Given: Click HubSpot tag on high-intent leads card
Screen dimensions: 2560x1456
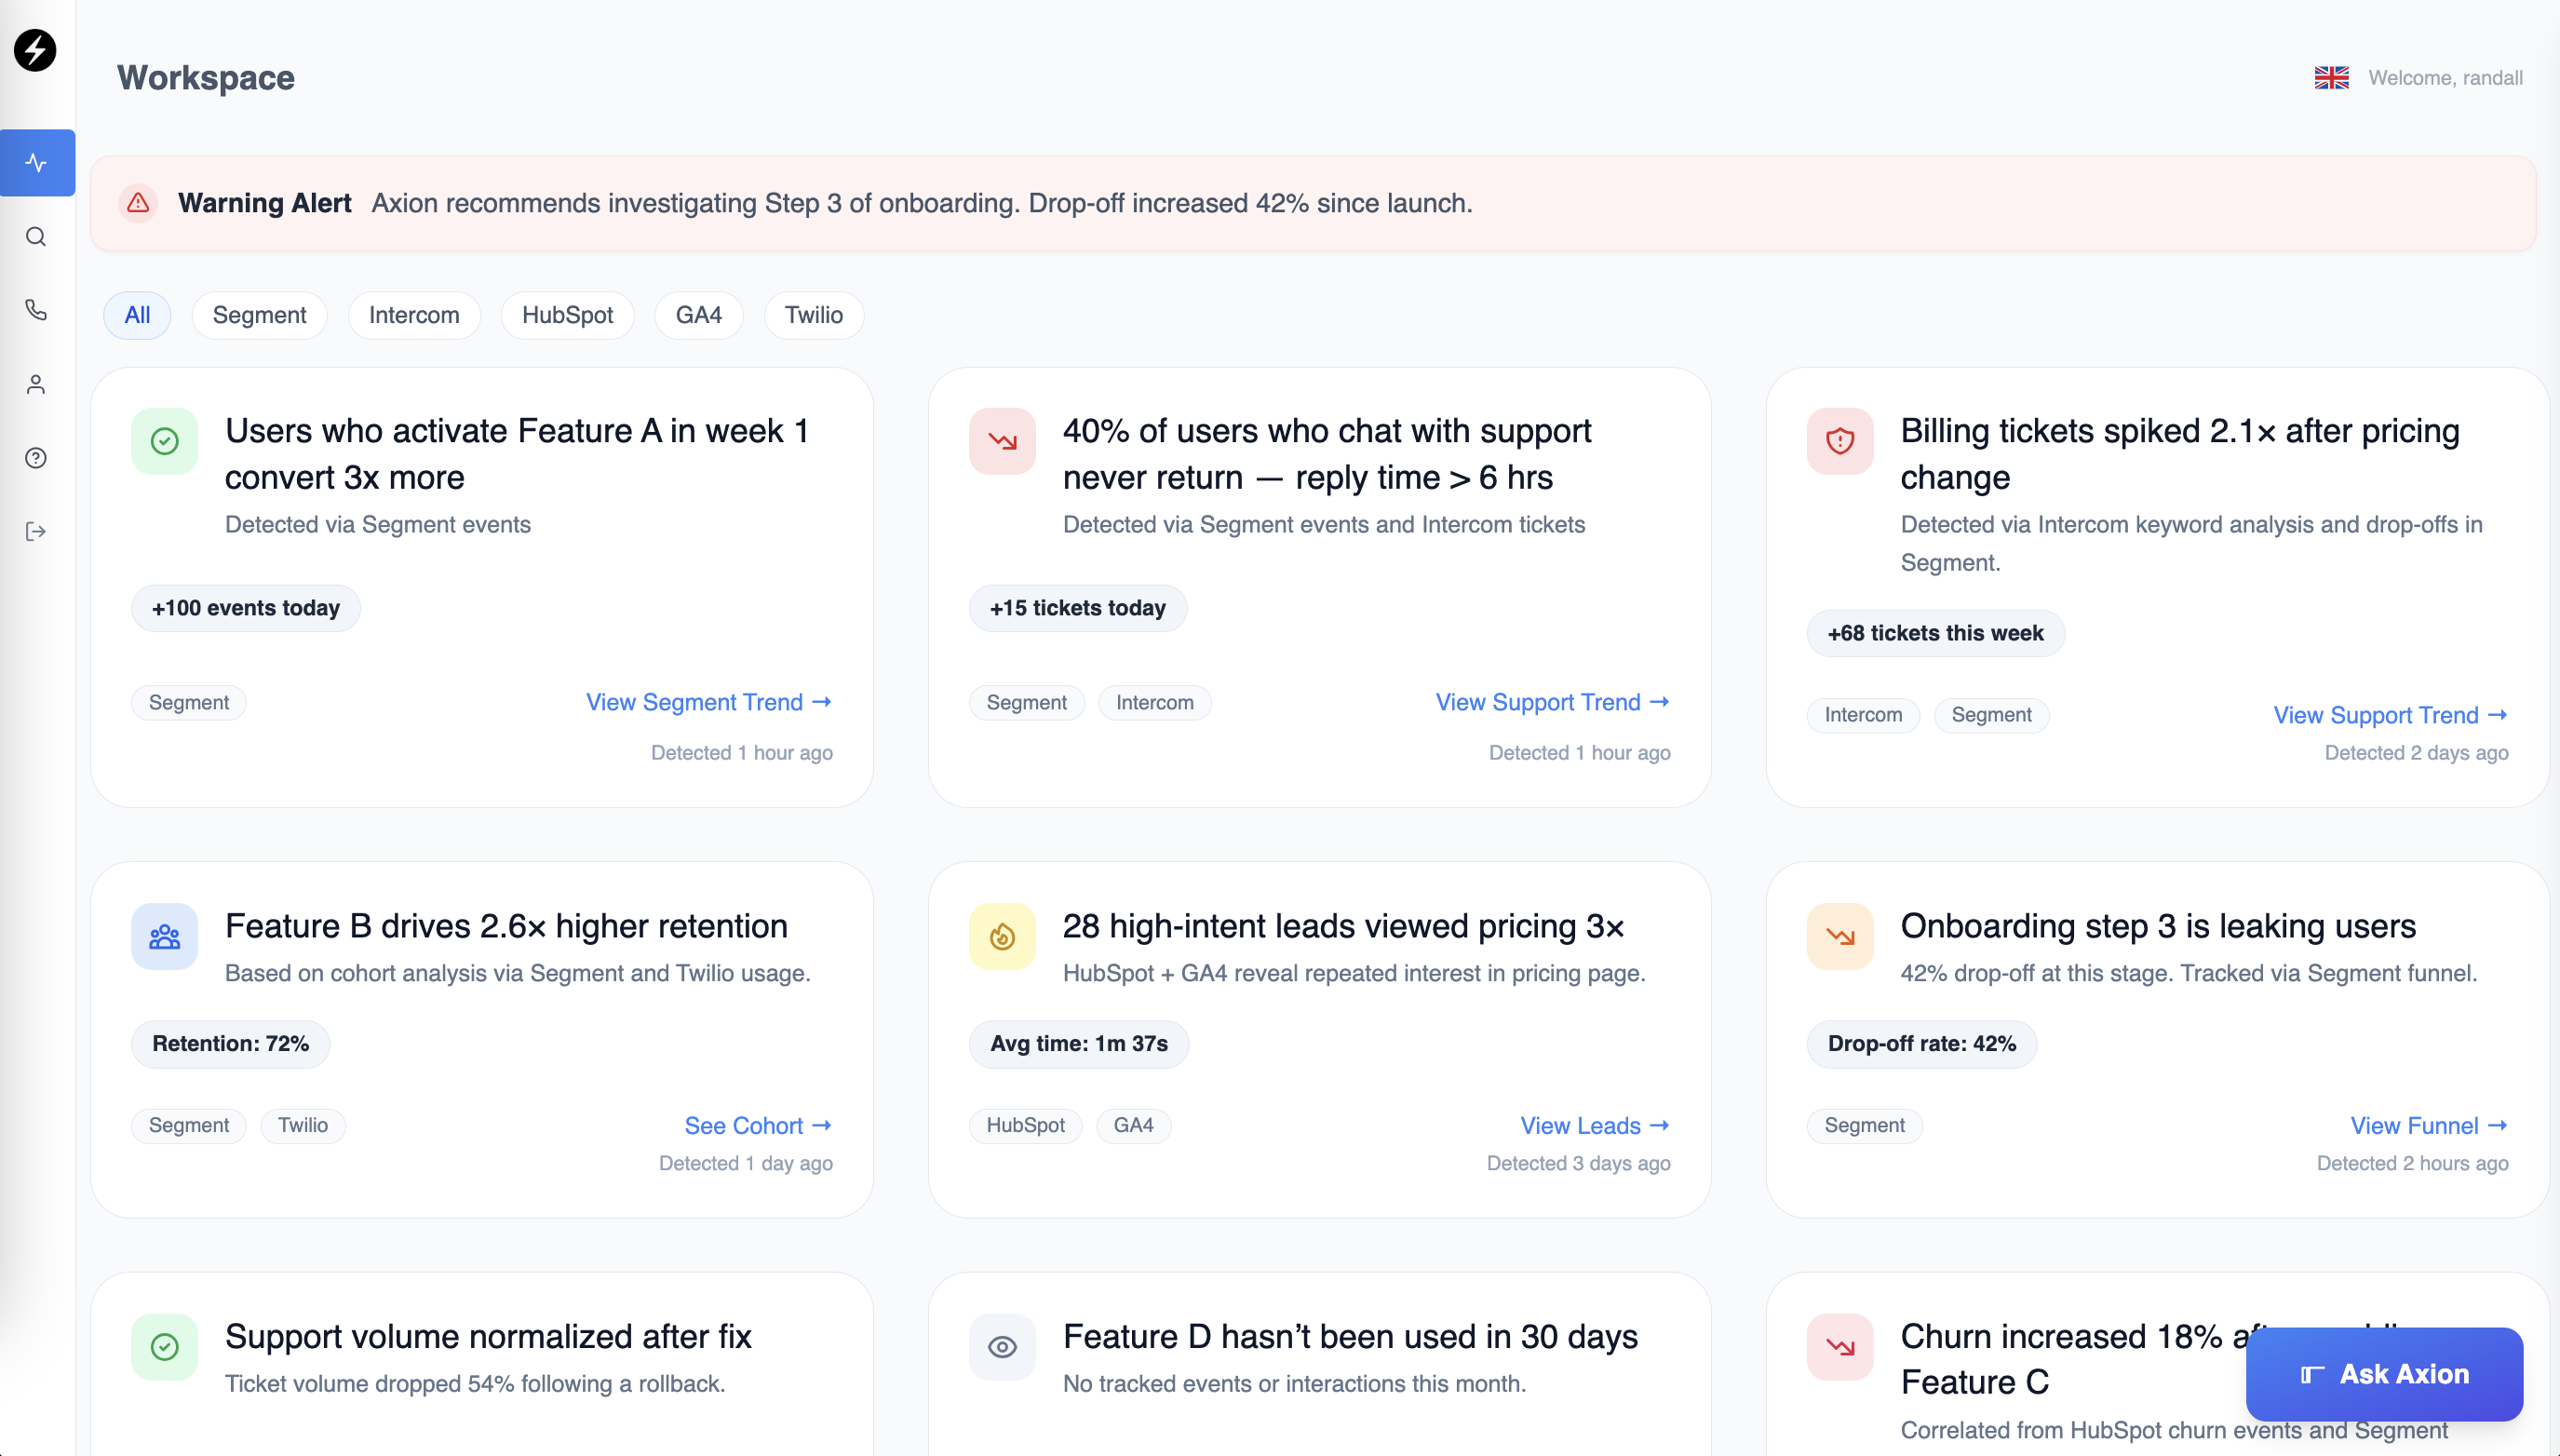Looking at the screenshot, I should (1025, 1125).
